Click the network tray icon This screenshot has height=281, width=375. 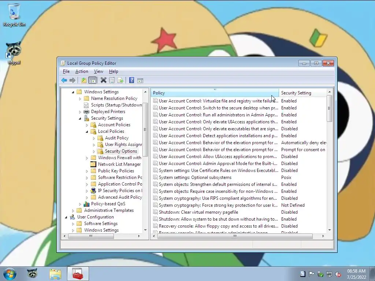coord(329,274)
